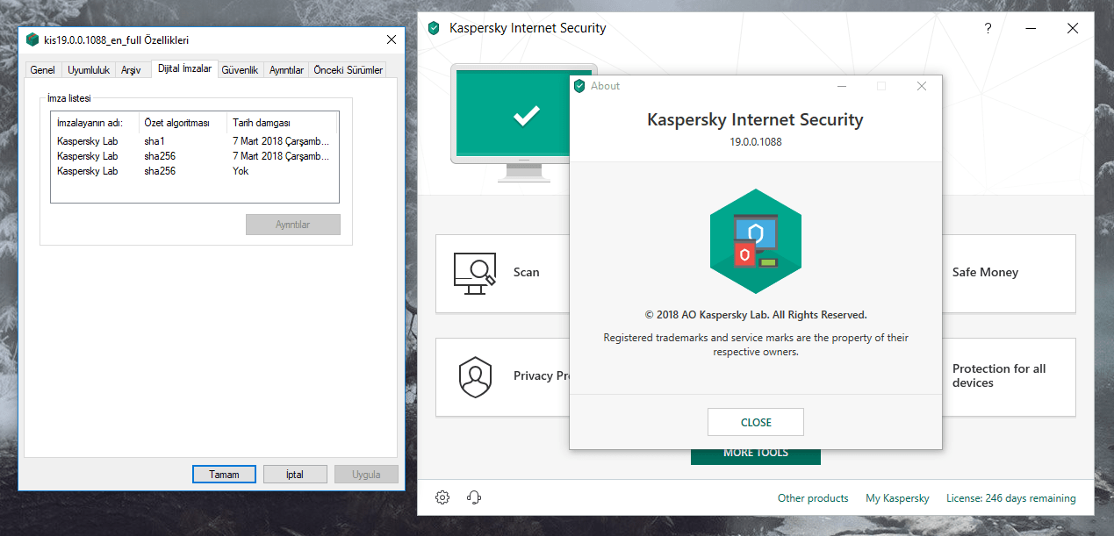
Task: Click the Scan monitor magnifier icon
Action: click(x=474, y=273)
